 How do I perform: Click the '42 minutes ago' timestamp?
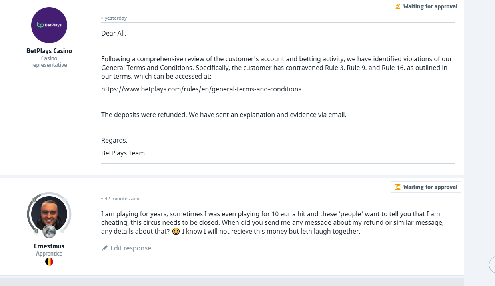(122, 199)
